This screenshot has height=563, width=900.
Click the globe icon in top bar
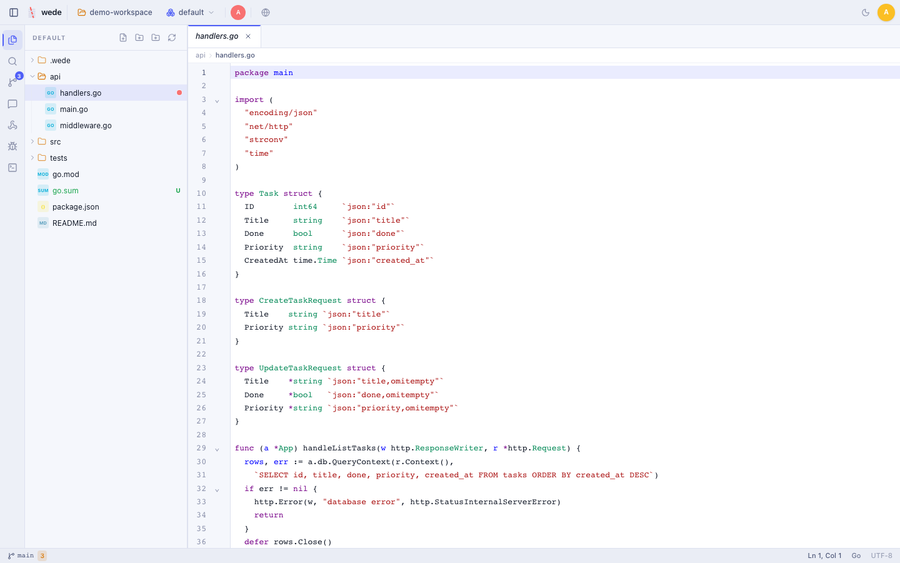pyautogui.click(x=266, y=13)
